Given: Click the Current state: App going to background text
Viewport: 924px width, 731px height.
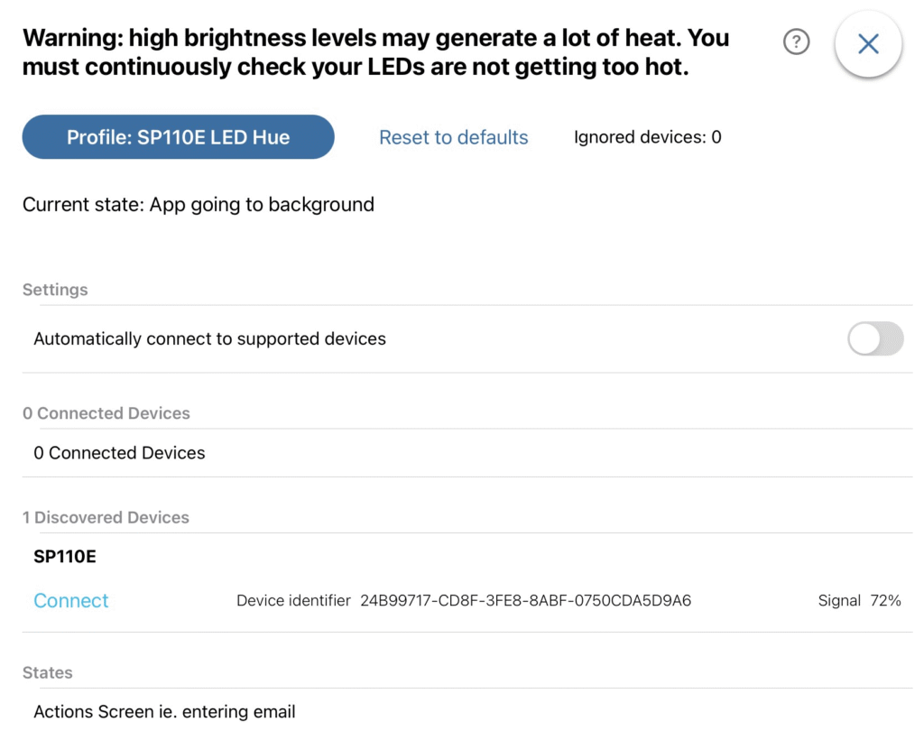Looking at the screenshot, I should point(198,205).
